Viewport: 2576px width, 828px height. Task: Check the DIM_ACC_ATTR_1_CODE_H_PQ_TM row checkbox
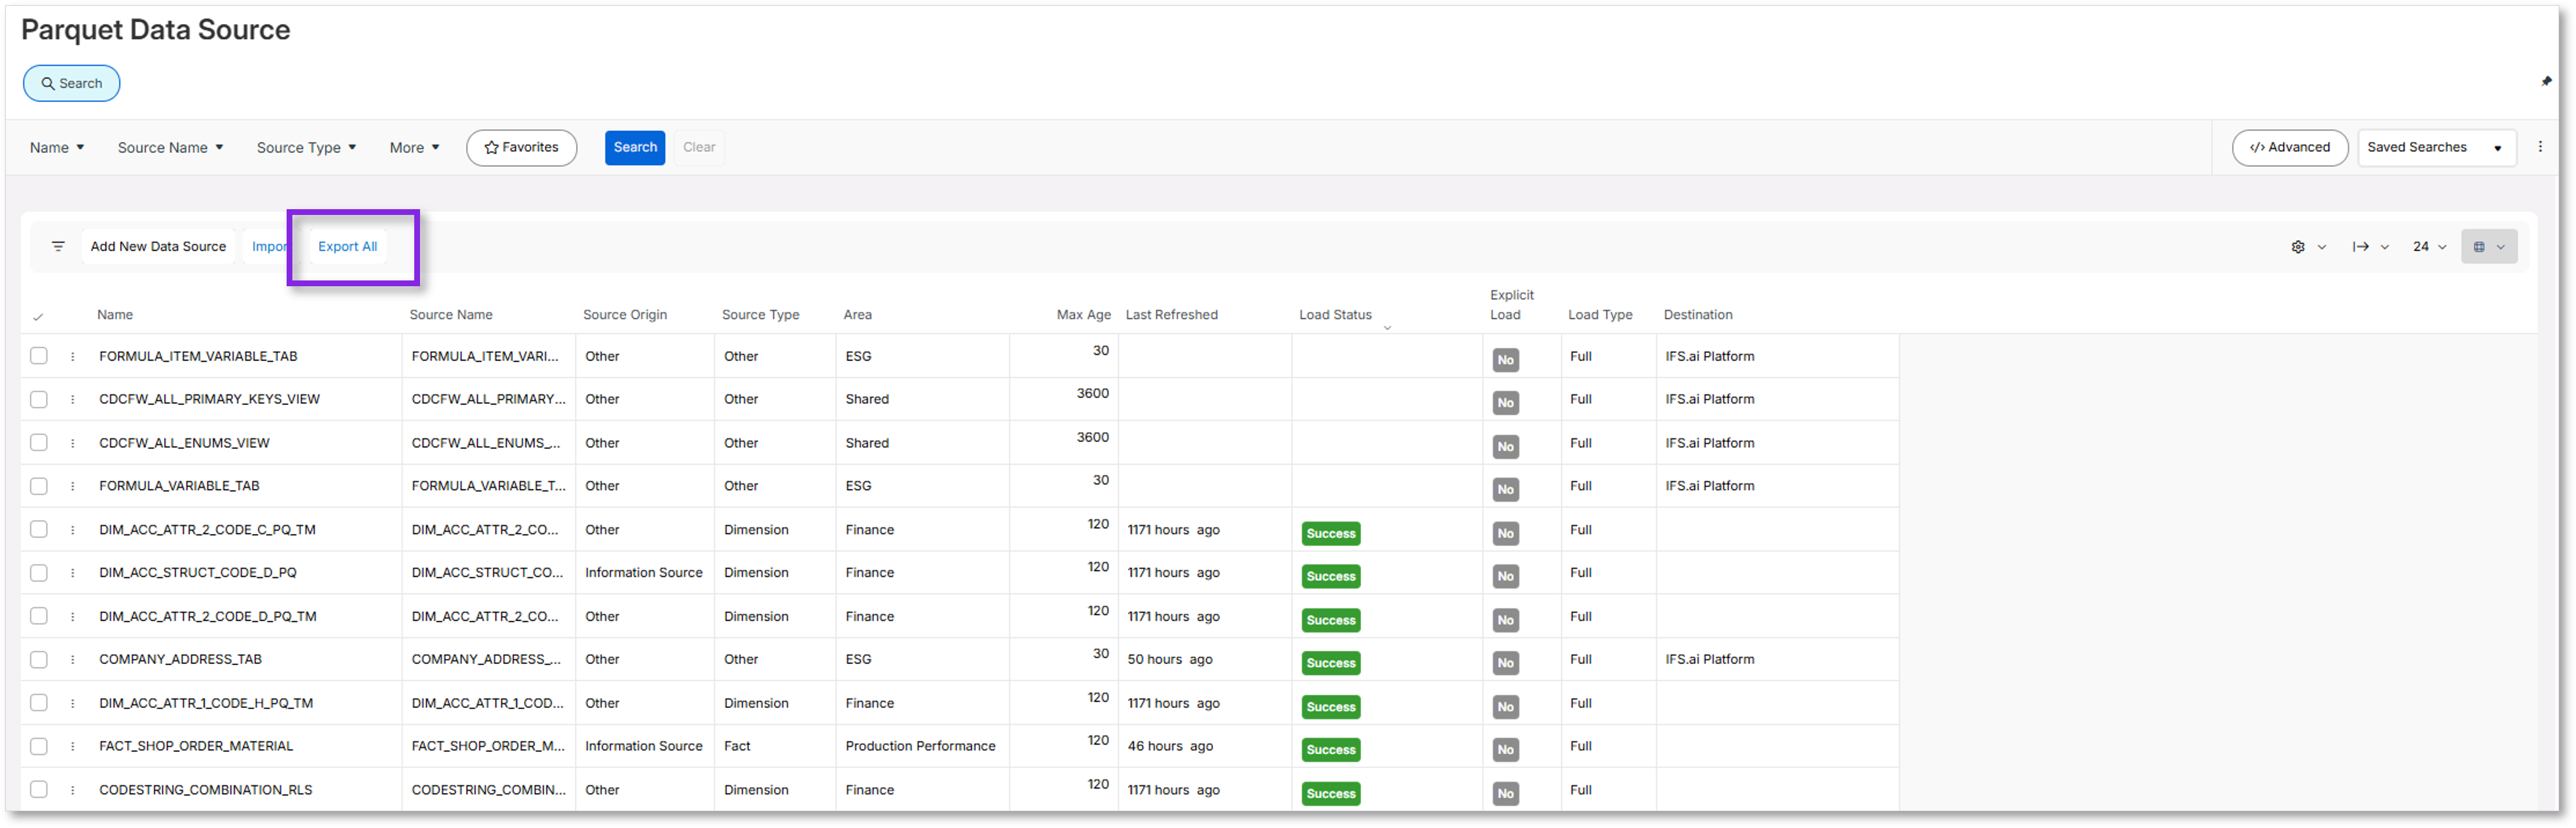(x=39, y=703)
